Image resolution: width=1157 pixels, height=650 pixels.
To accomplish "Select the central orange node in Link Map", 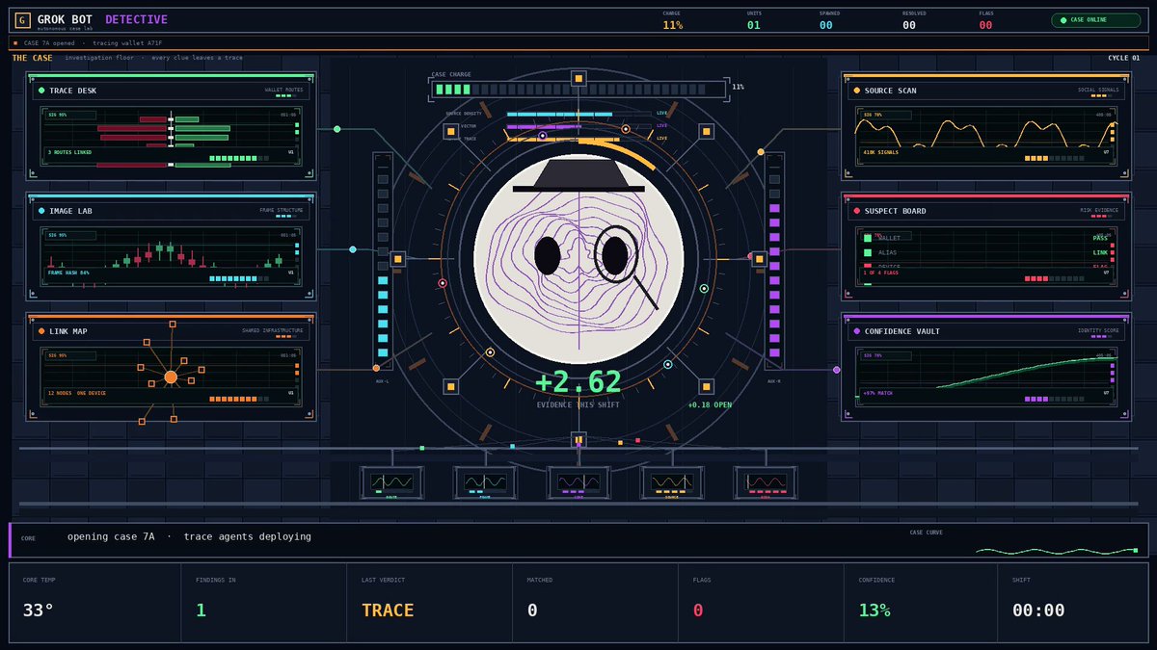I will [x=171, y=377].
